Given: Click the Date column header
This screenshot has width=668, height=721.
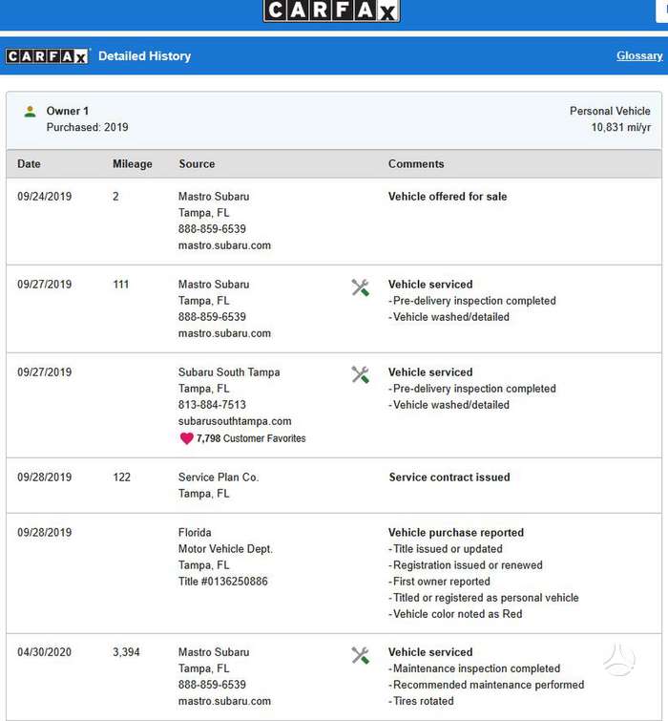Looking at the screenshot, I should click(x=29, y=164).
